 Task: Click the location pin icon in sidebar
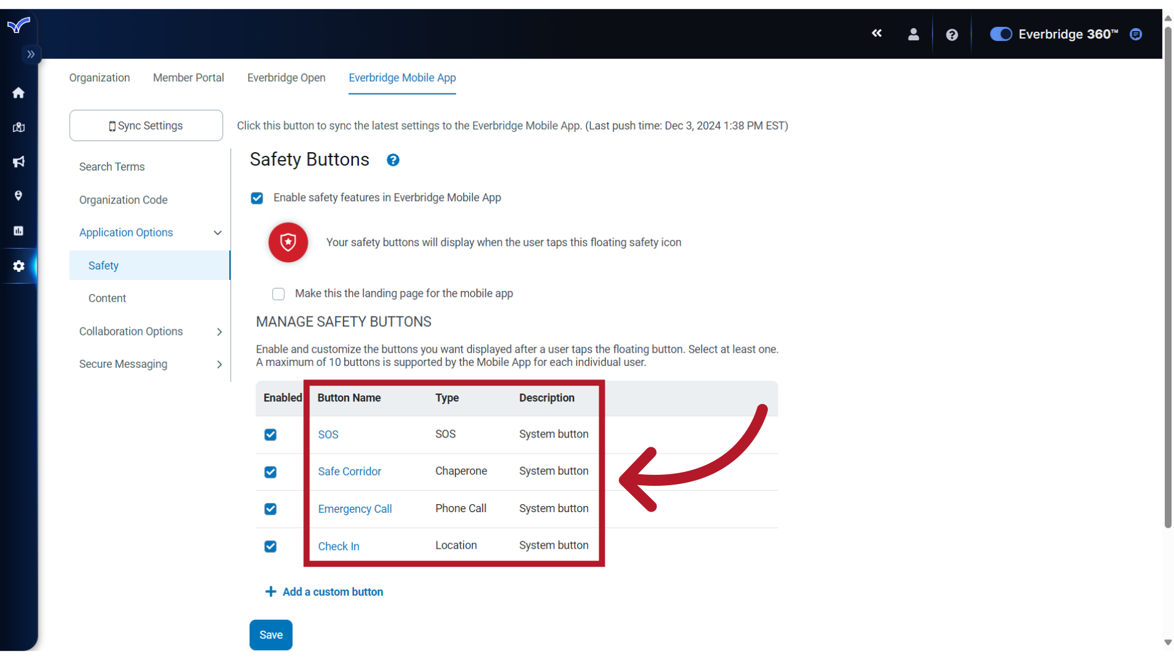pyautogui.click(x=18, y=196)
